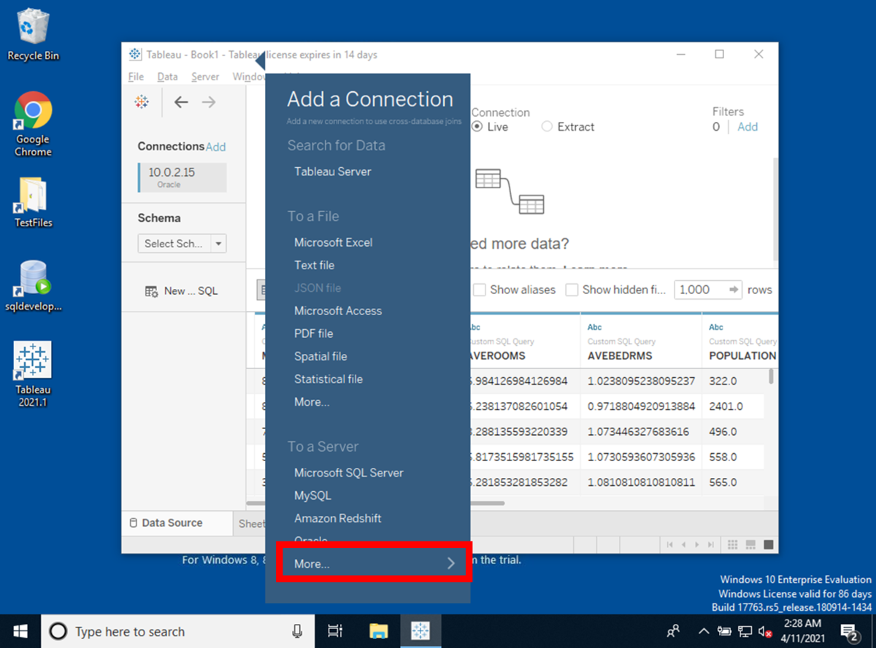This screenshot has height=648, width=876.
Task: Open Task View in taskbar
Action: coord(335,631)
